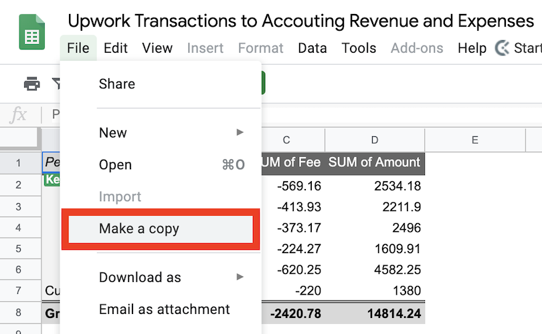This screenshot has width=542, height=334.
Task: Open the Help menu
Action: (x=472, y=48)
